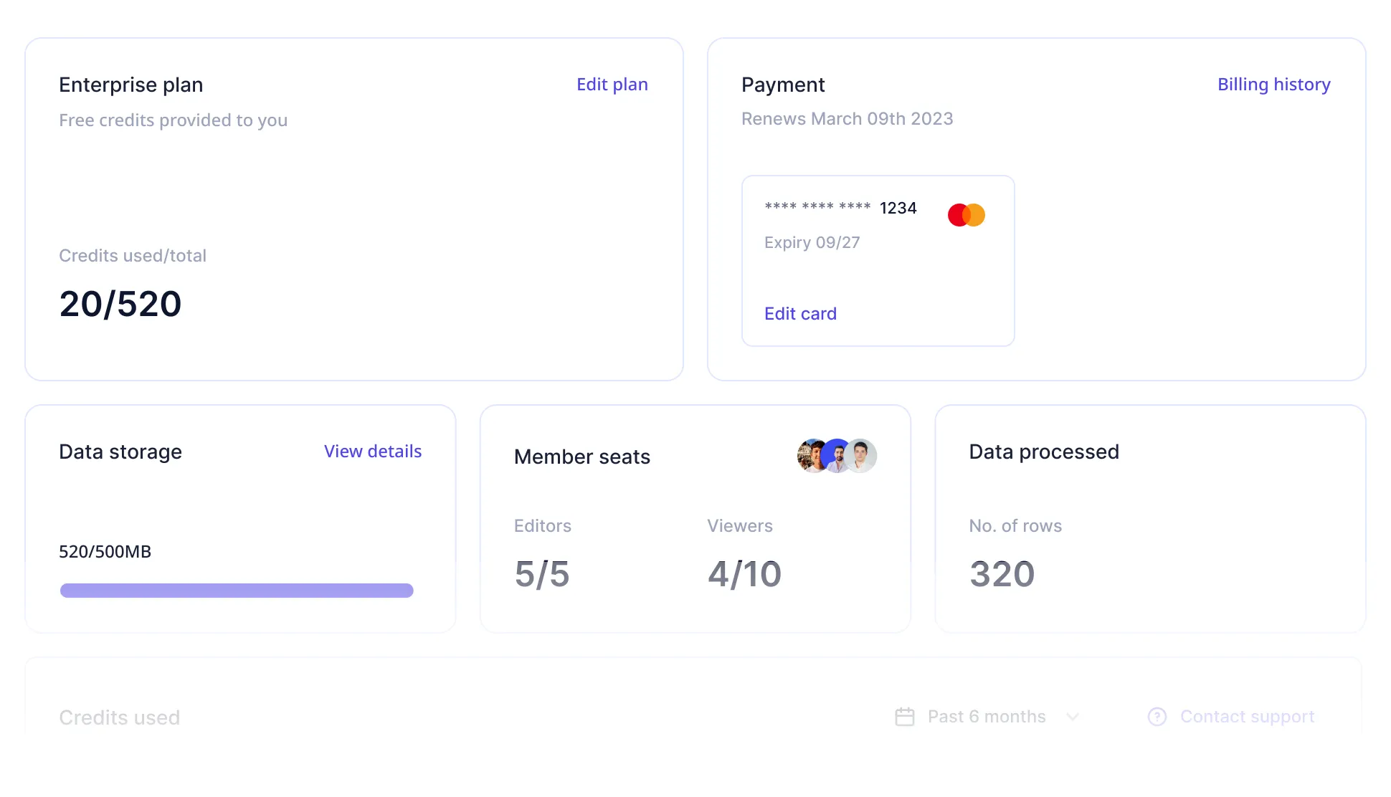The image size is (1391, 797).
Task: Click Contact support
Action: pyautogui.click(x=1247, y=717)
